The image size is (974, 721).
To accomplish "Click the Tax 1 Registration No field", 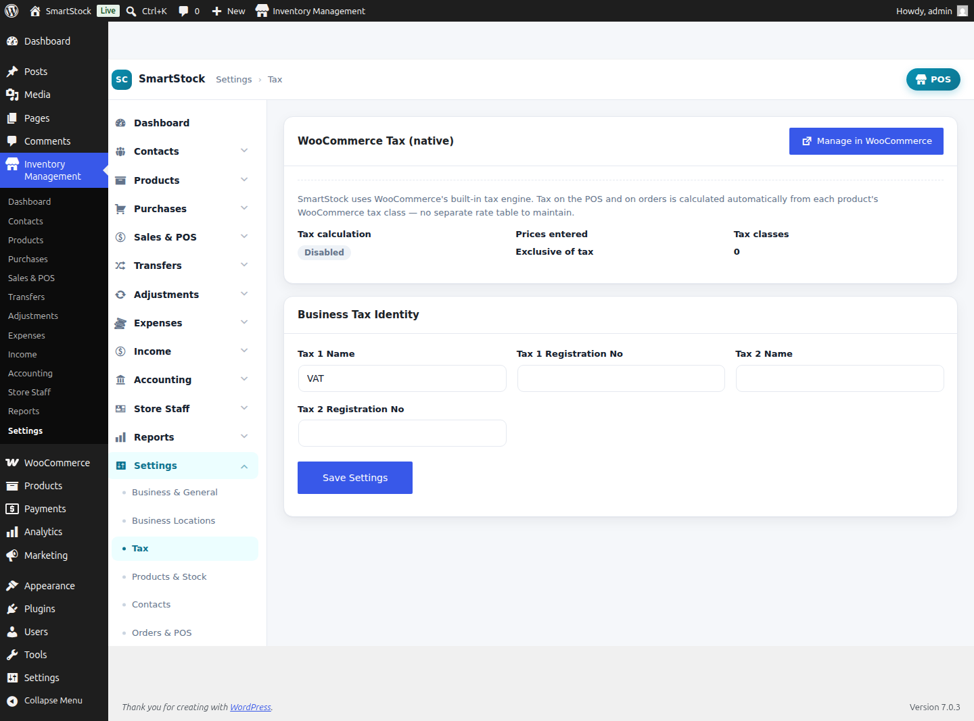I will click(621, 378).
